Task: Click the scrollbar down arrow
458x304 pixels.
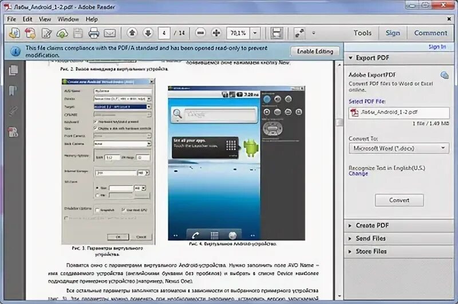Action: click(339, 296)
